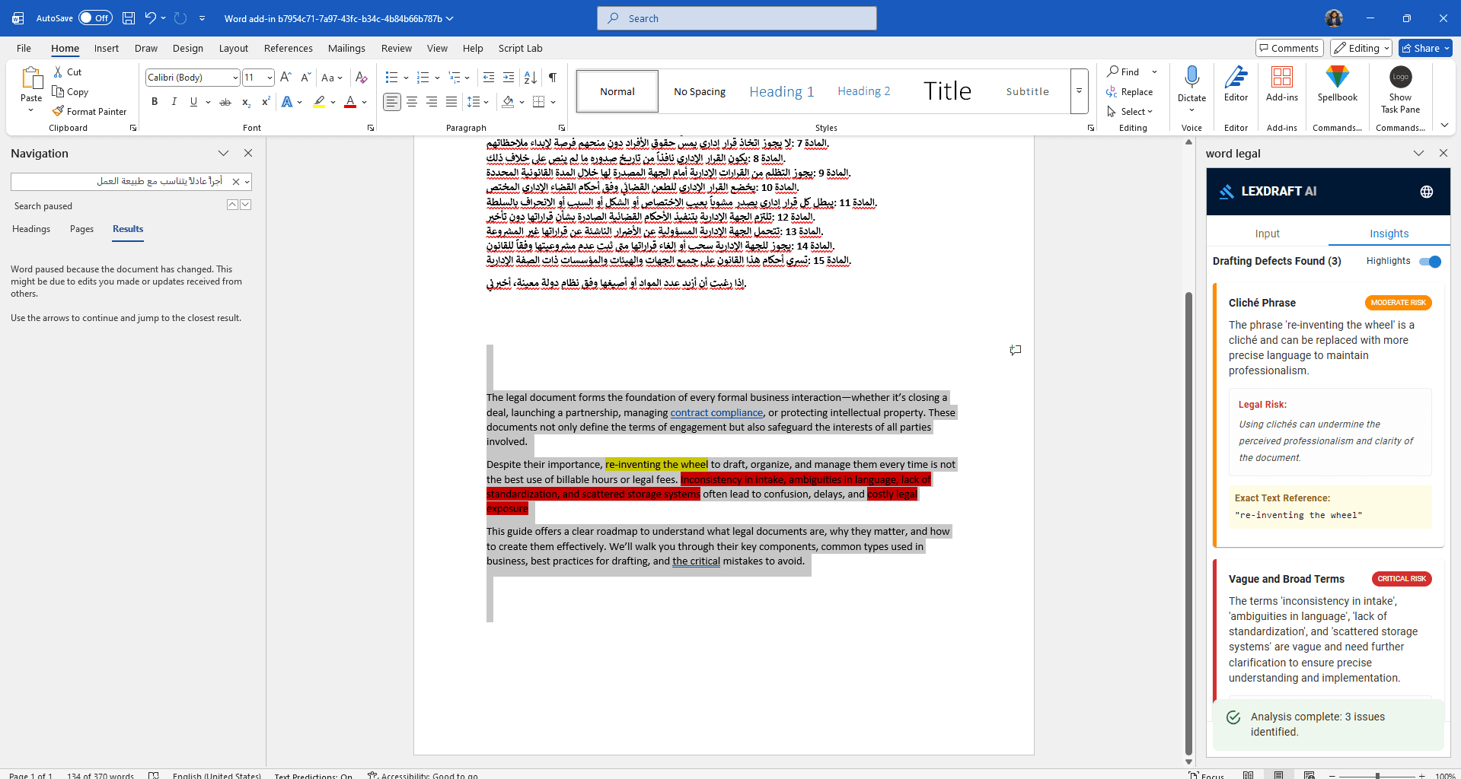Open the Change Case dropdown
This screenshot has width=1461, height=779.
(332, 78)
